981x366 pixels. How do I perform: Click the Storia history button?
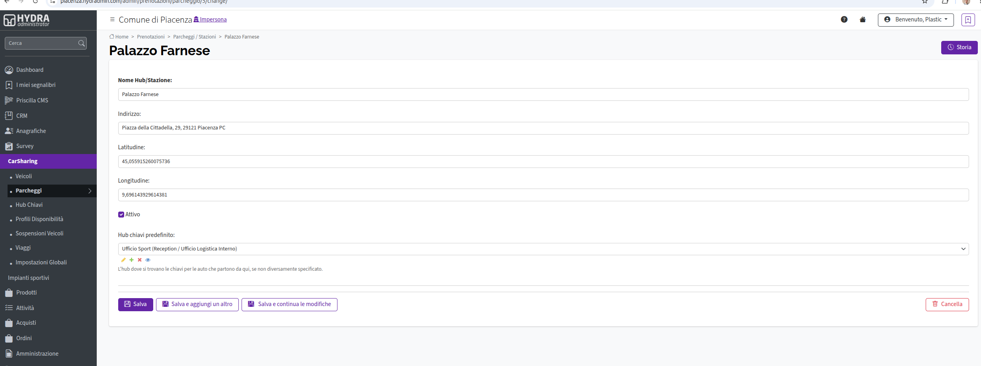[x=959, y=47]
